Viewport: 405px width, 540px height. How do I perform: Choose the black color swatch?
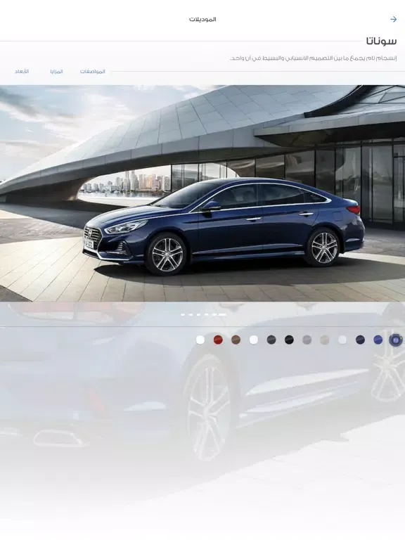tap(289, 340)
